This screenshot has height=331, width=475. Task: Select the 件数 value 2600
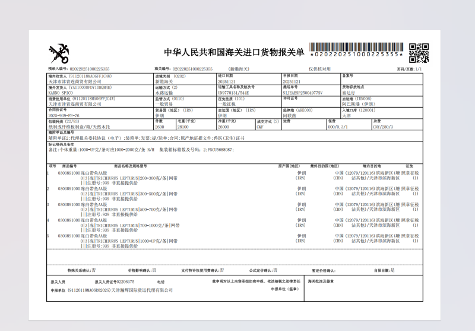(x=160, y=127)
